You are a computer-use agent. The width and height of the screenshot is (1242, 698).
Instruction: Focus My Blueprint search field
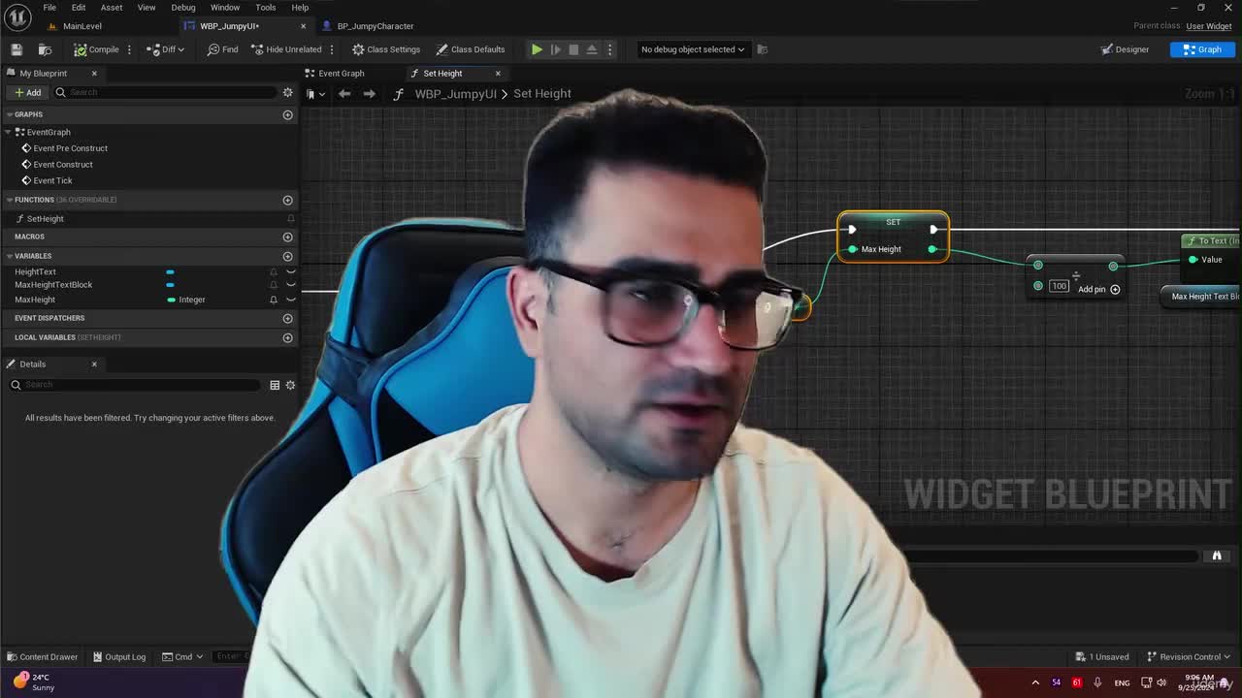165,92
